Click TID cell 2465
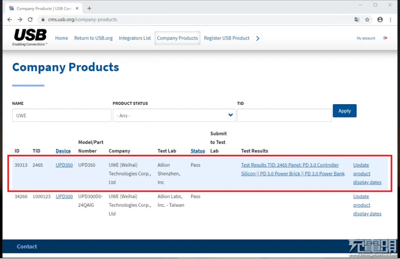 (37, 165)
